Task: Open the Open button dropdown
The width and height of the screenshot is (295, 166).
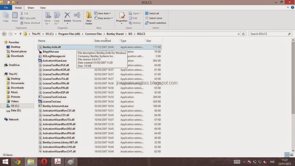Action: point(135,13)
